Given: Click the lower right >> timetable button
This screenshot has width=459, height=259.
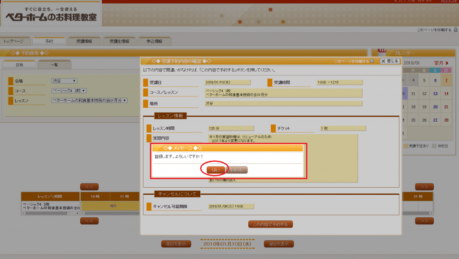Looking at the screenshot, I should click(424, 221).
